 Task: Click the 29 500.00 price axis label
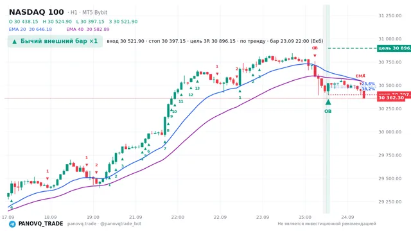(390, 178)
